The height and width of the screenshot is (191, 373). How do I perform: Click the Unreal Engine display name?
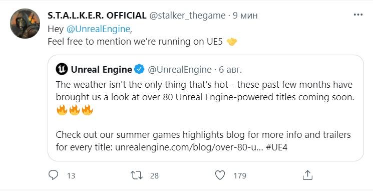(102, 70)
